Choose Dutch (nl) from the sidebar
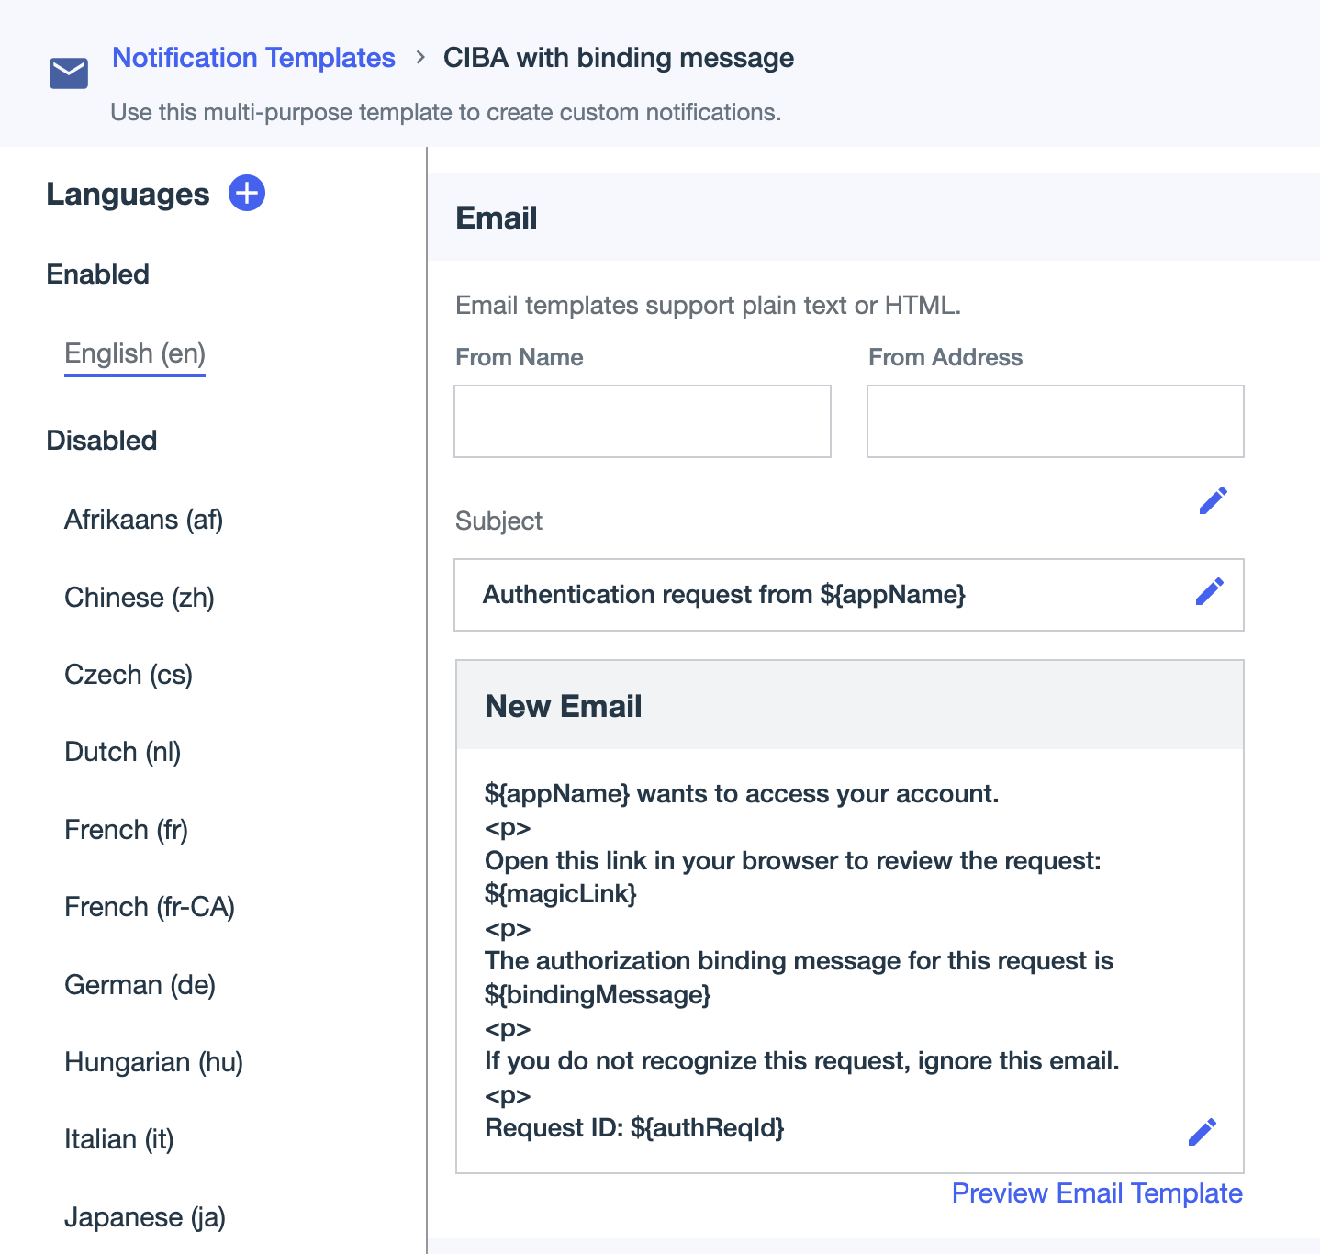The image size is (1320, 1254). pyautogui.click(x=122, y=752)
